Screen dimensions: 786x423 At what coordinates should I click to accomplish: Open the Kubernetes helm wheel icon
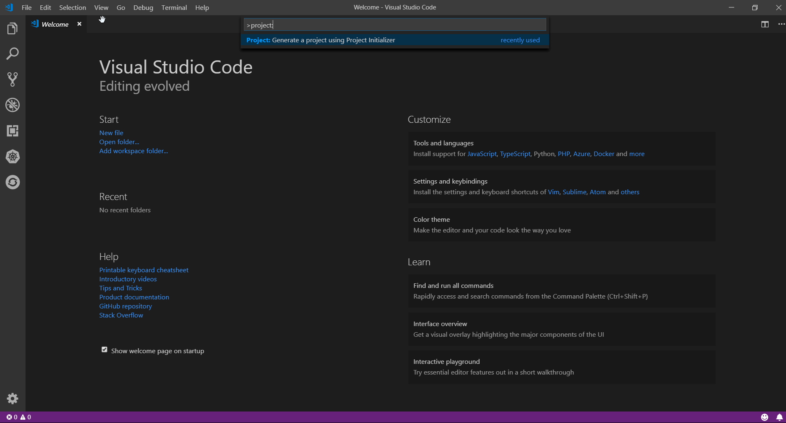pyautogui.click(x=12, y=156)
